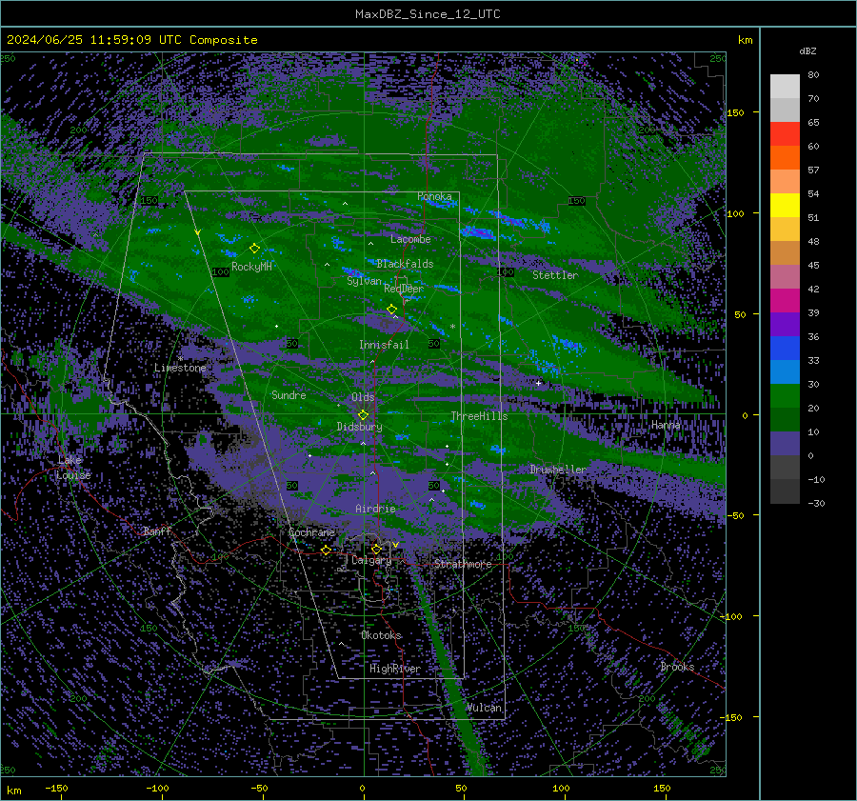The height and width of the screenshot is (801, 857).
Task: Click the white cross marker west of Hanna
Action: click(538, 383)
